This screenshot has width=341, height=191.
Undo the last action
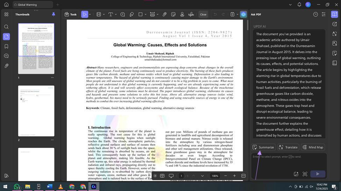[x=215, y=15]
